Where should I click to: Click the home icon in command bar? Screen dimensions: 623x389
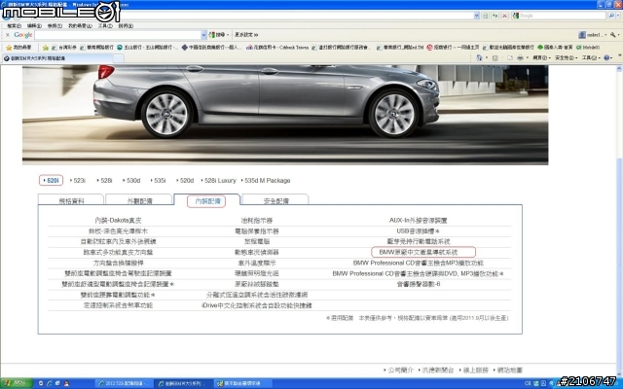pyautogui.click(x=479, y=58)
